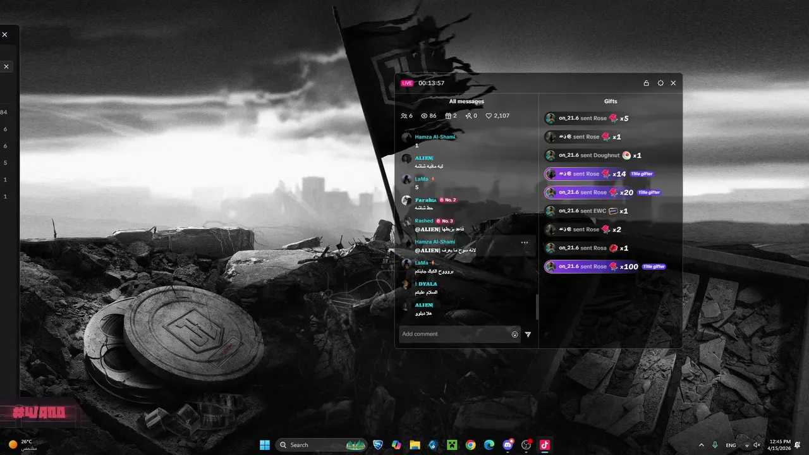
Task: Open Microsoft Copilot taskbar icon
Action: click(396, 445)
